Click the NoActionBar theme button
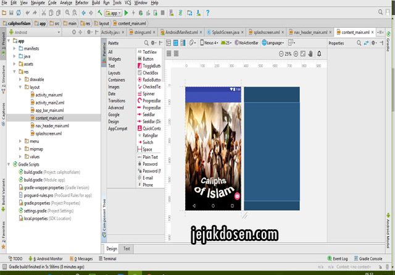The image size is (395, 275). tap(247, 43)
